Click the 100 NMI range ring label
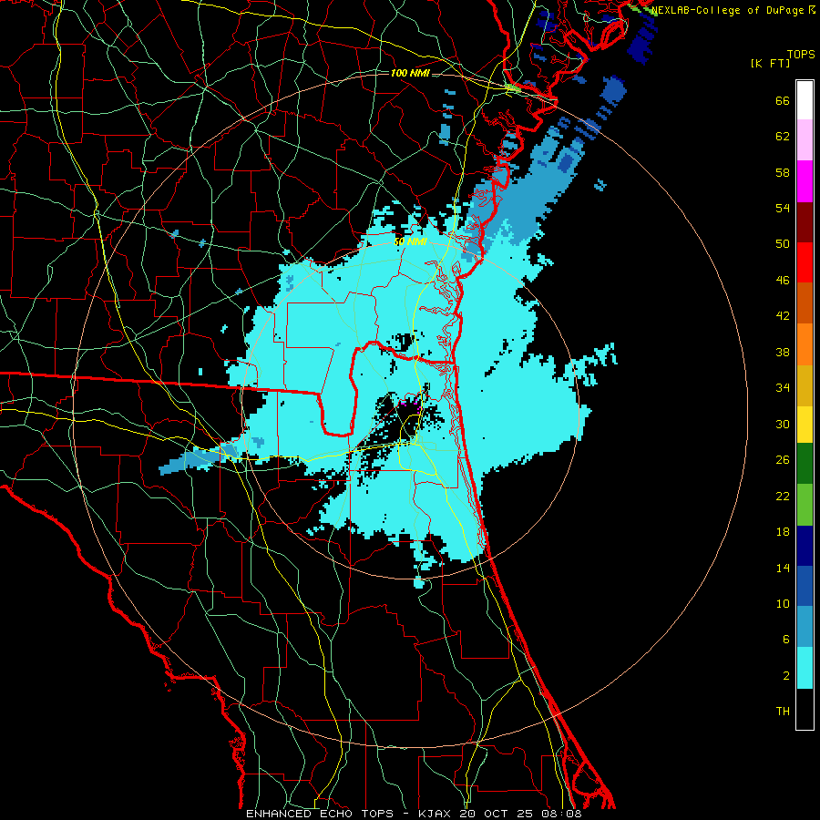The height and width of the screenshot is (820, 820). click(410, 73)
